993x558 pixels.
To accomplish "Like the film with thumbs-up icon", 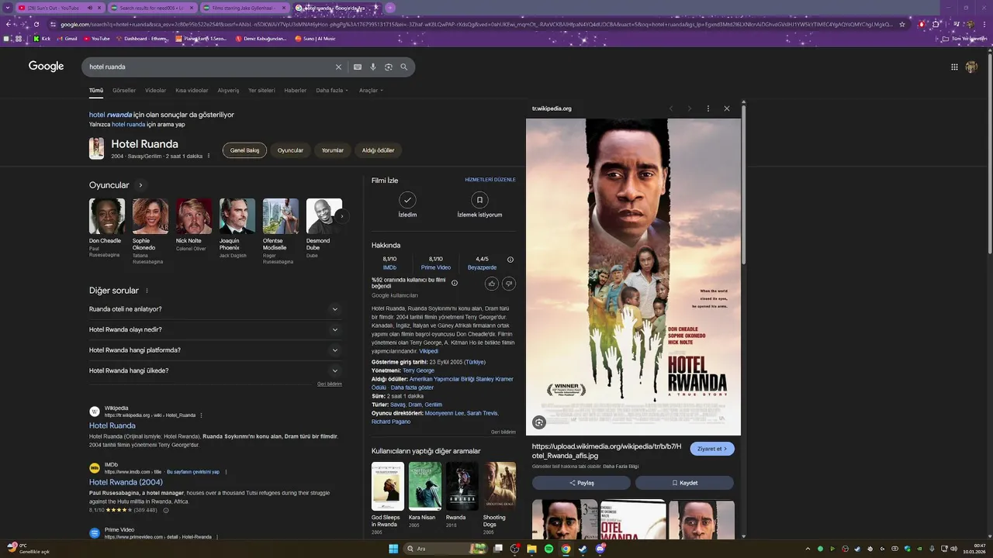I will pos(492,284).
